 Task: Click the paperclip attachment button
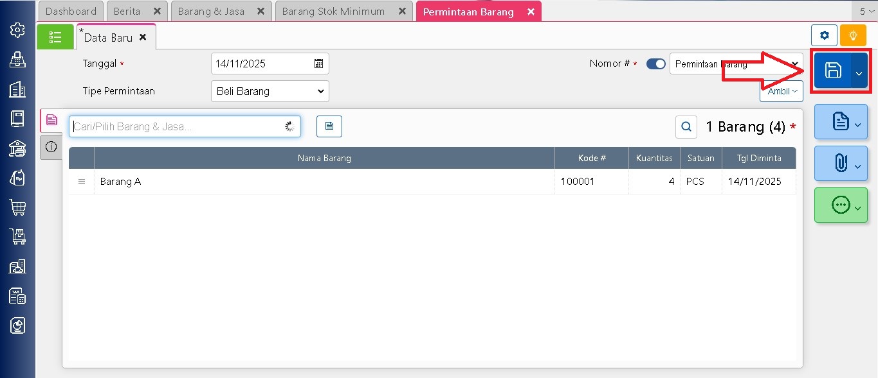pos(840,164)
